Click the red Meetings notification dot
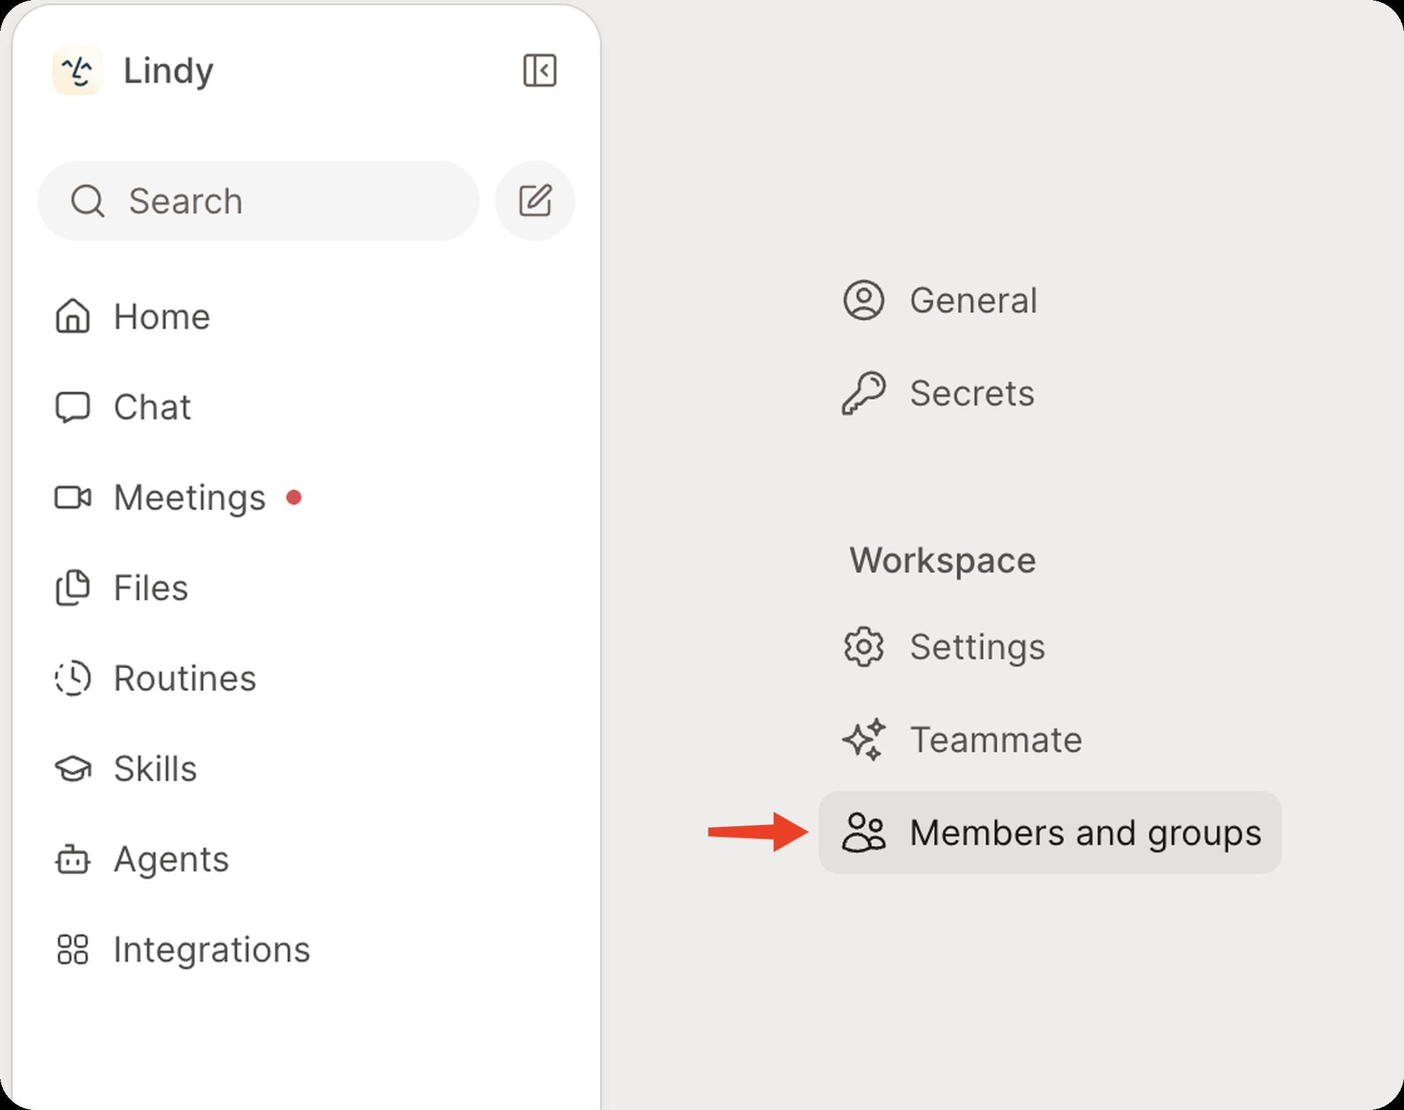This screenshot has width=1404, height=1110. (x=294, y=498)
